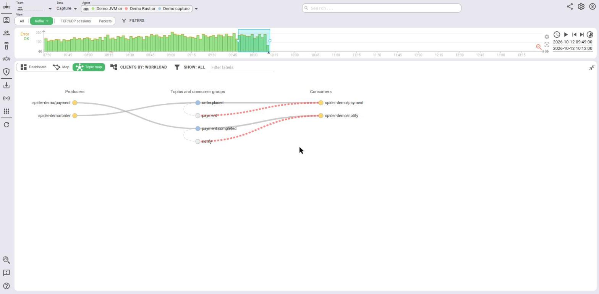Click the download tray sidebar icon
The height and width of the screenshot is (294, 599).
click(x=6, y=85)
